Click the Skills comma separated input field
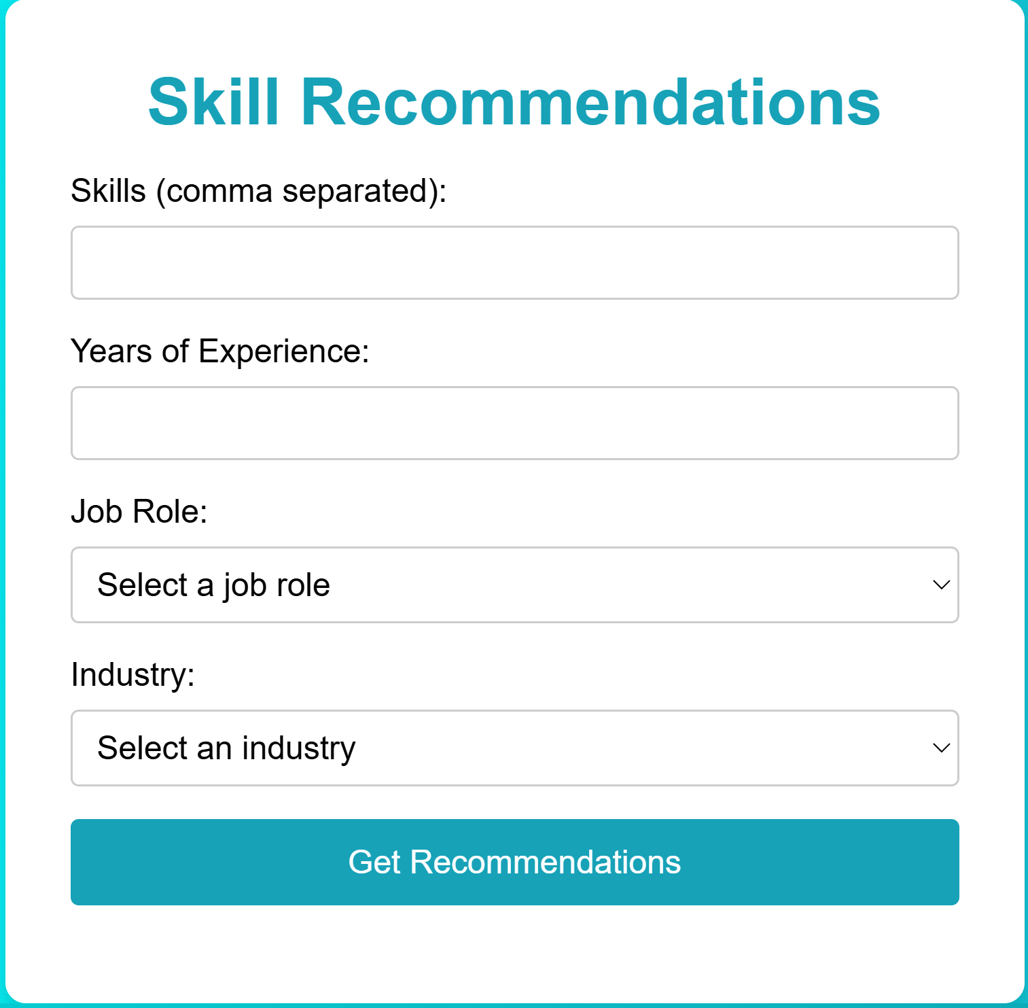The height and width of the screenshot is (1008, 1028). 514,262
